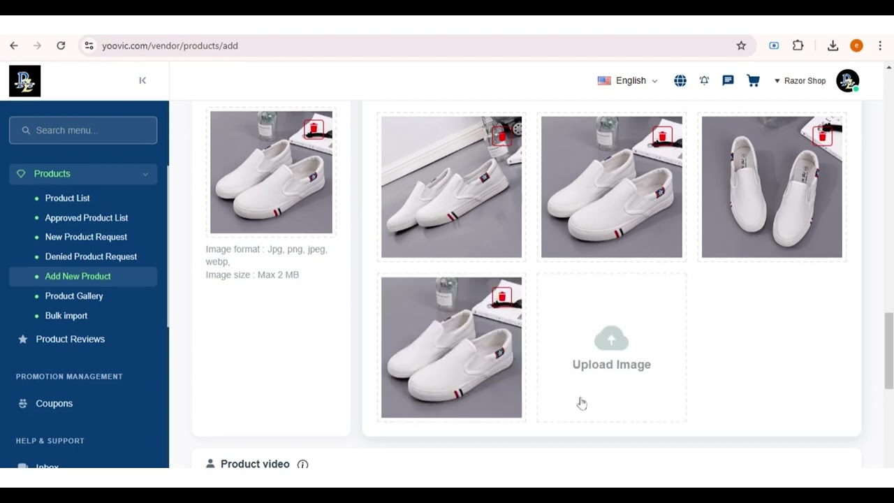
Task: Open the English language dropdown
Action: [627, 80]
